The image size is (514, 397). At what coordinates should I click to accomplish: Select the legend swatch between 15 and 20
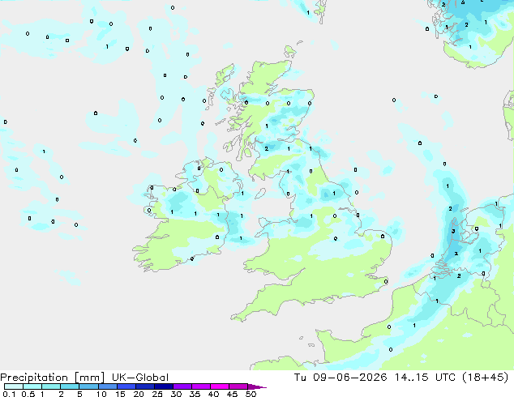pyautogui.click(x=126, y=386)
